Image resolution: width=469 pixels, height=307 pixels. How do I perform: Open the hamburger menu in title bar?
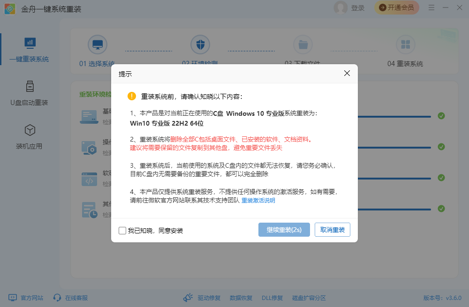coord(431,7)
